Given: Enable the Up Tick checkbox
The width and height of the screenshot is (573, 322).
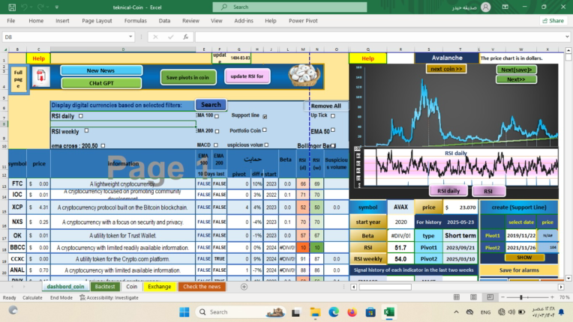Looking at the screenshot, I should point(333,115).
